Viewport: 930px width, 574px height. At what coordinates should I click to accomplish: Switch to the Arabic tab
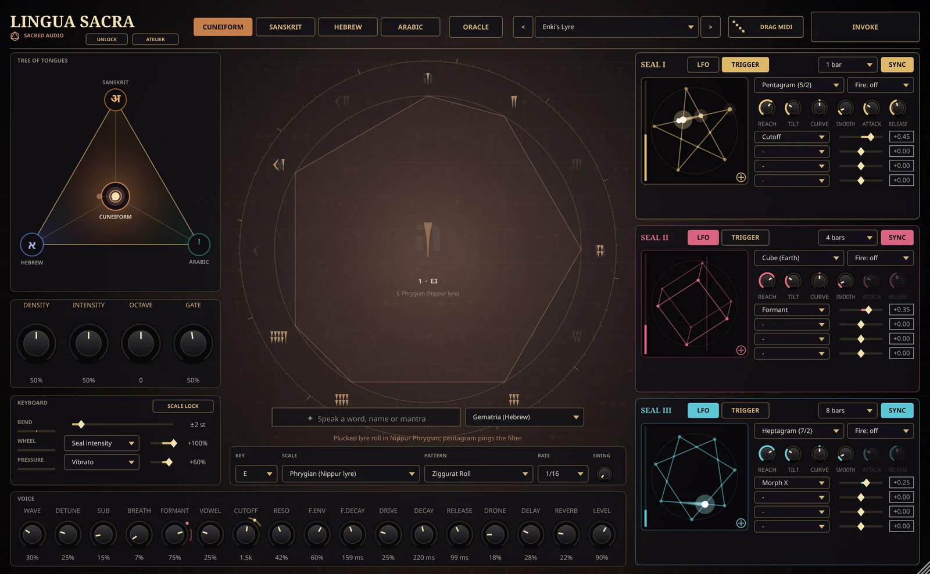tap(410, 27)
